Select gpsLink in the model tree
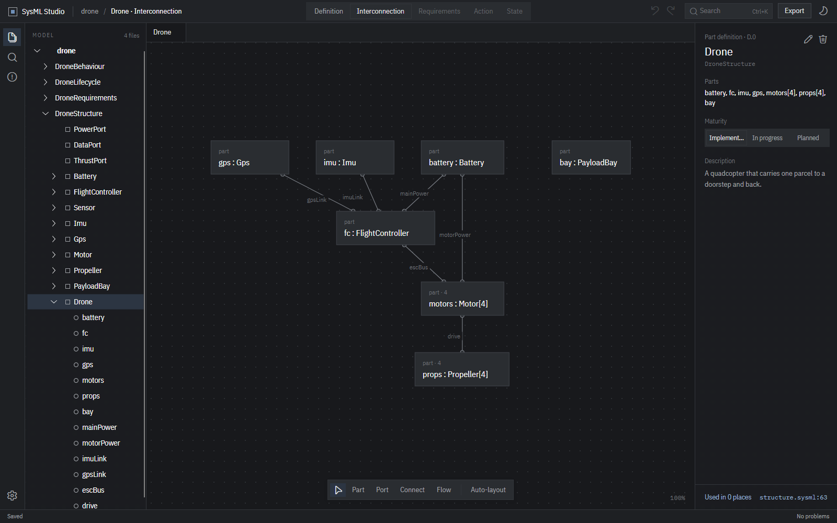 [x=86, y=474]
